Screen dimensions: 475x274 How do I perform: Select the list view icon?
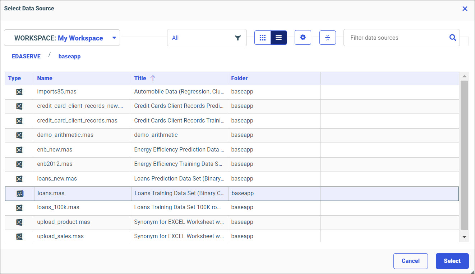[x=279, y=37]
